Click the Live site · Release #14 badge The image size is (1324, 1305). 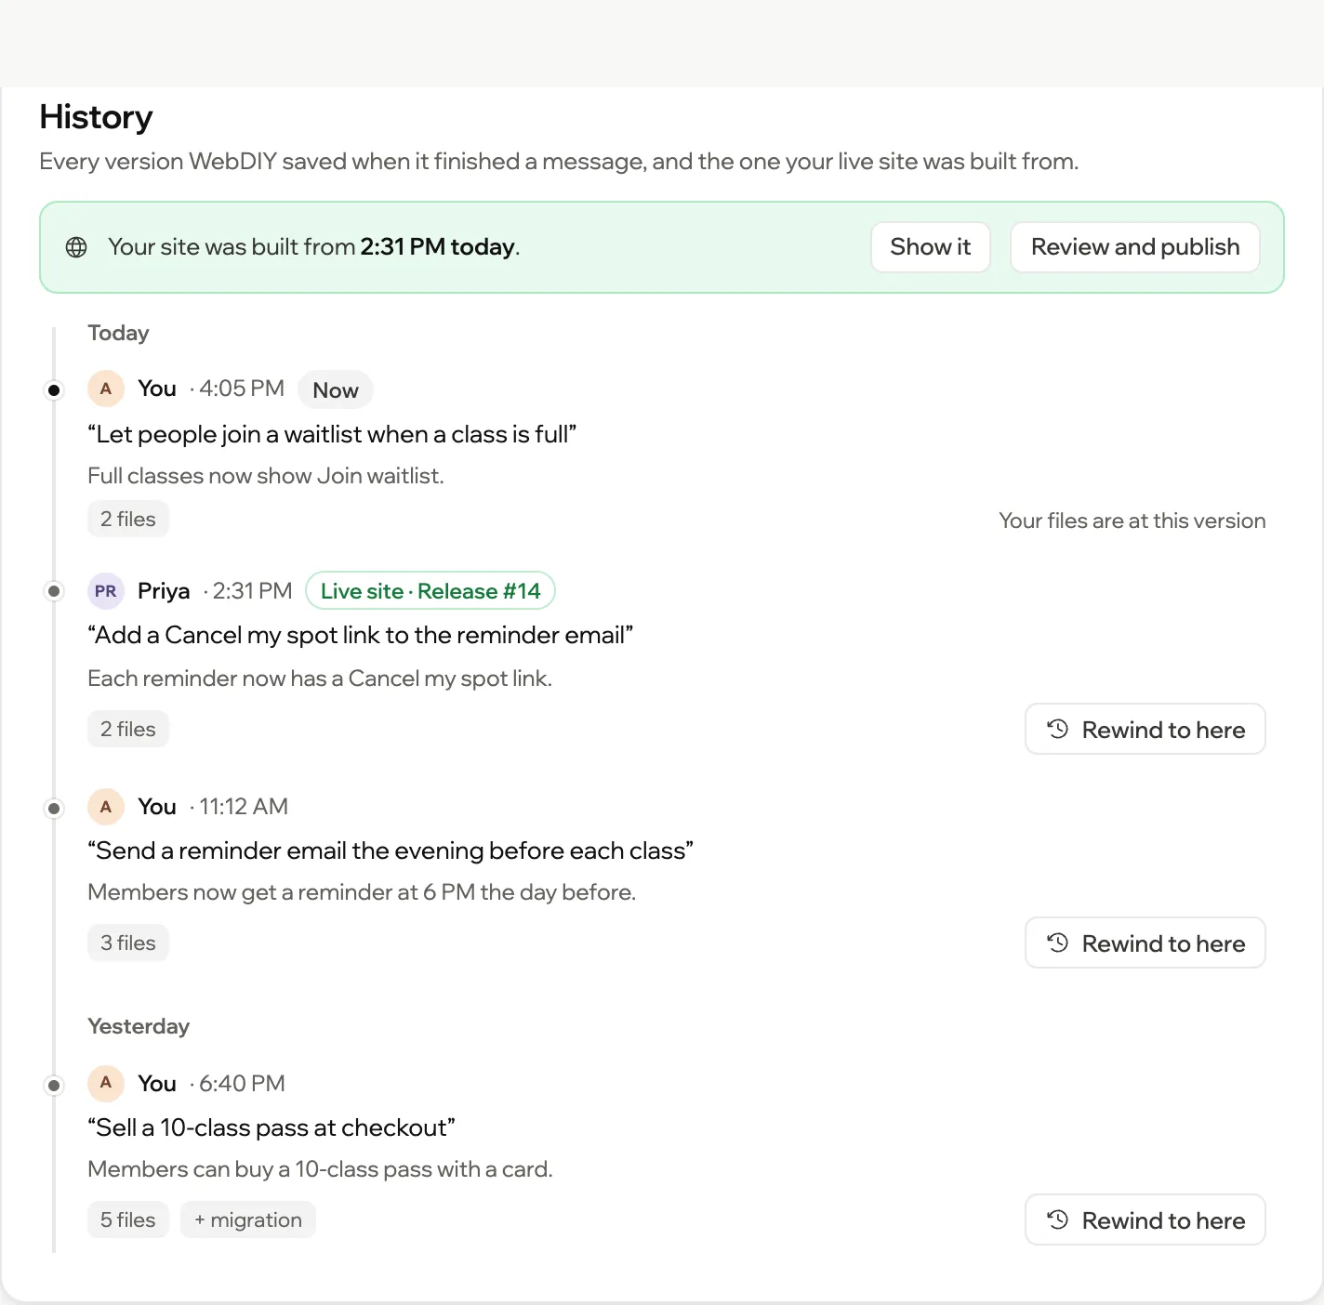[x=430, y=591]
